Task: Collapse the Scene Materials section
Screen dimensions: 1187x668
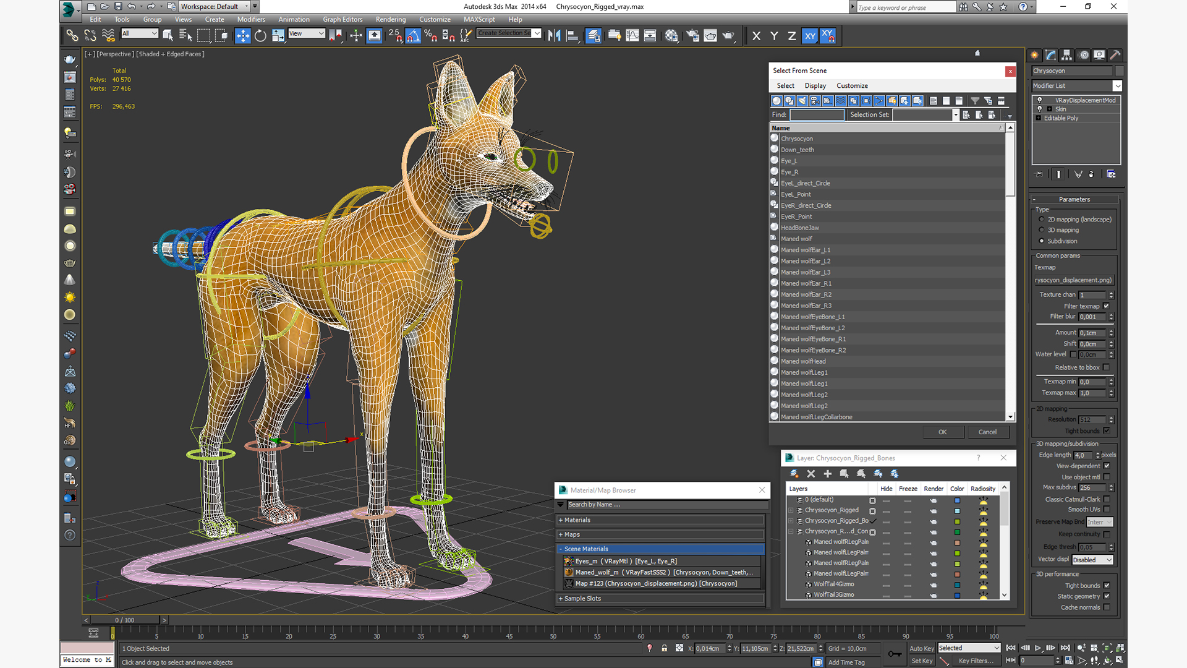Action: tap(660, 549)
